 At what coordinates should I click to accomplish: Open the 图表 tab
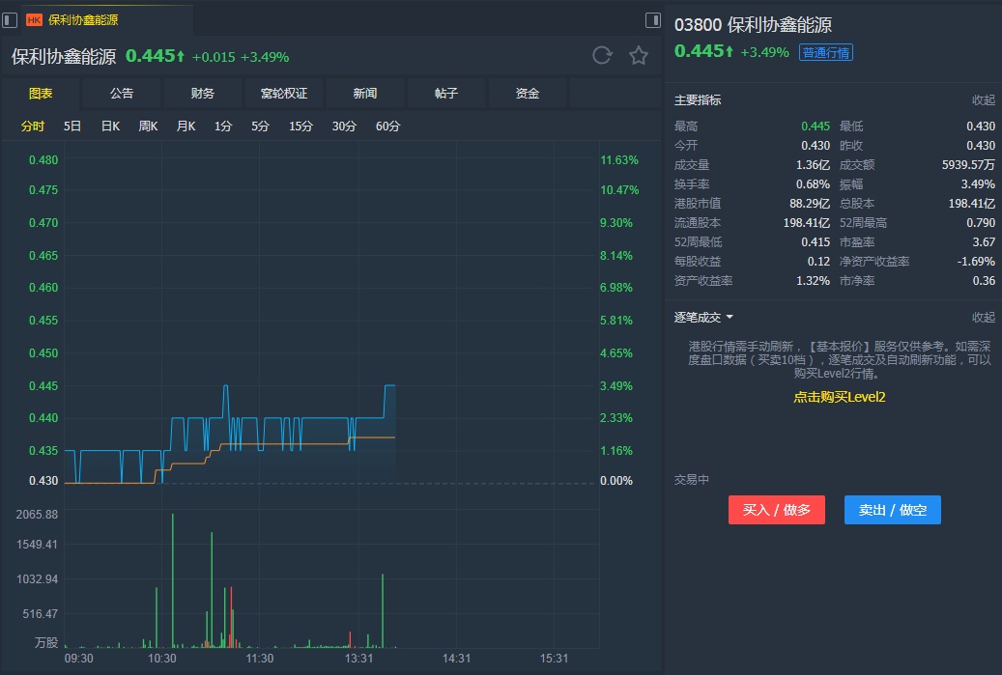tap(41, 94)
